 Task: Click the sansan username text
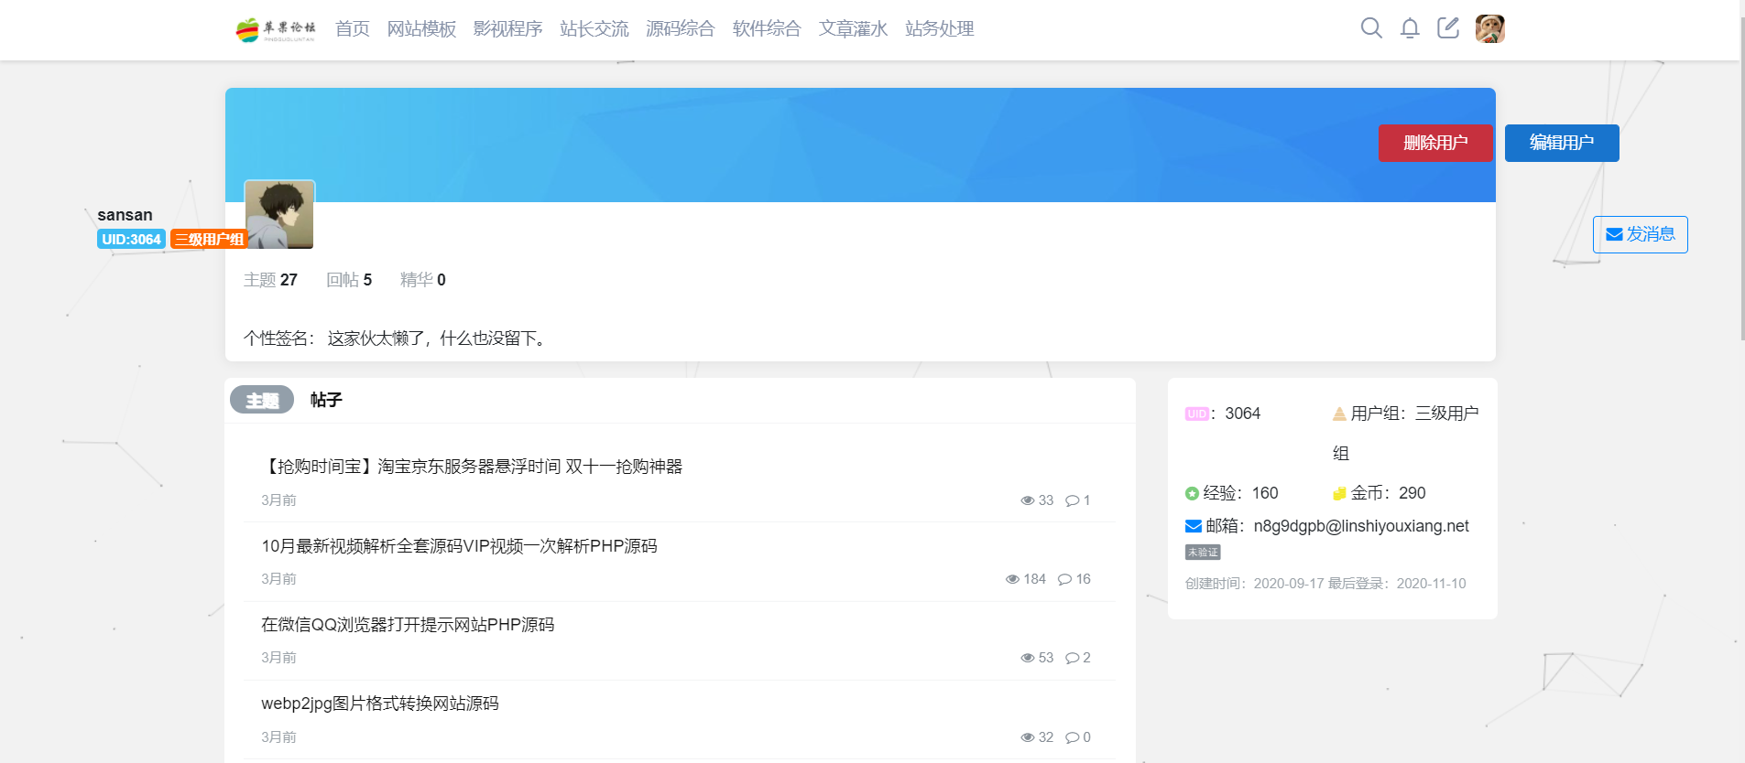coord(125,215)
